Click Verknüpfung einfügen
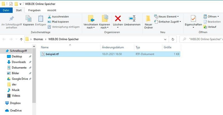Viewport: 223px width, 115px height. [64, 27]
